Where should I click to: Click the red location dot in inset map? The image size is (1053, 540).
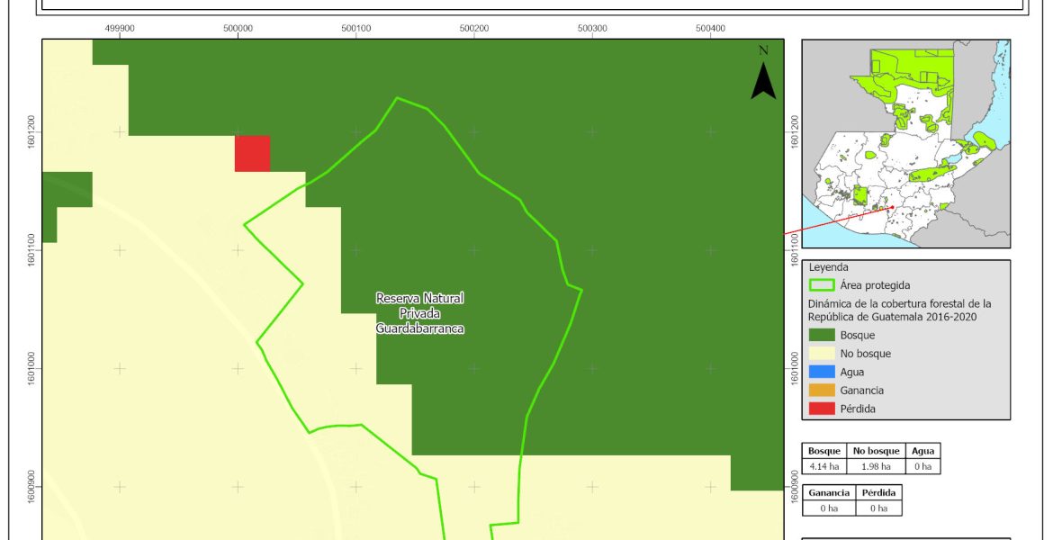[x=892, y=208]
